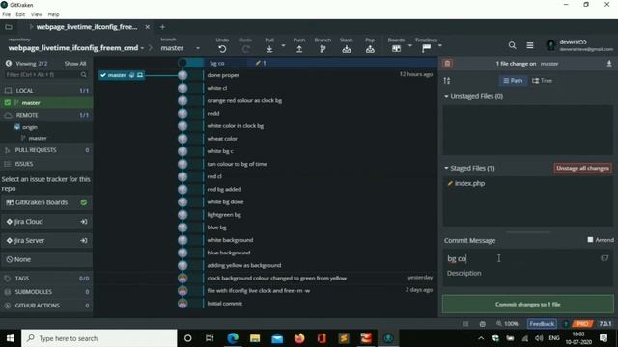Image resolution: width=618 pixels, height=347 pixels.
Task: Open Timelines from toolbar
Action: (x=426, y=48)
